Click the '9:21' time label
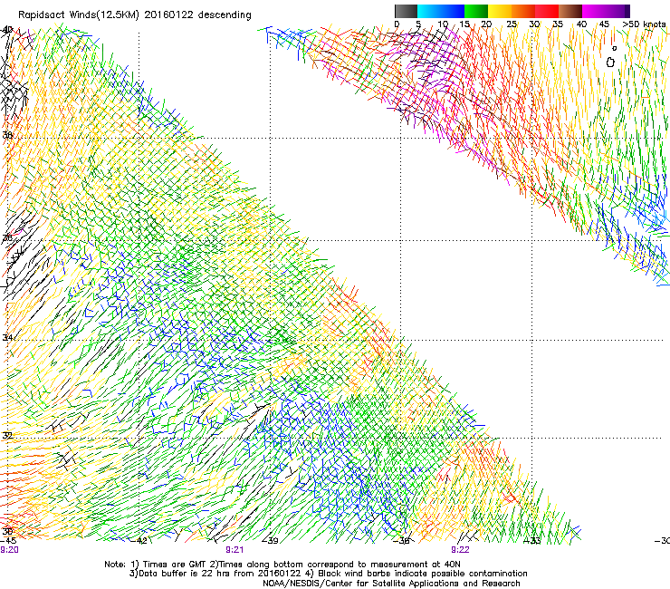The height and width of the screenshot is (589, 670). pos(234,550)
